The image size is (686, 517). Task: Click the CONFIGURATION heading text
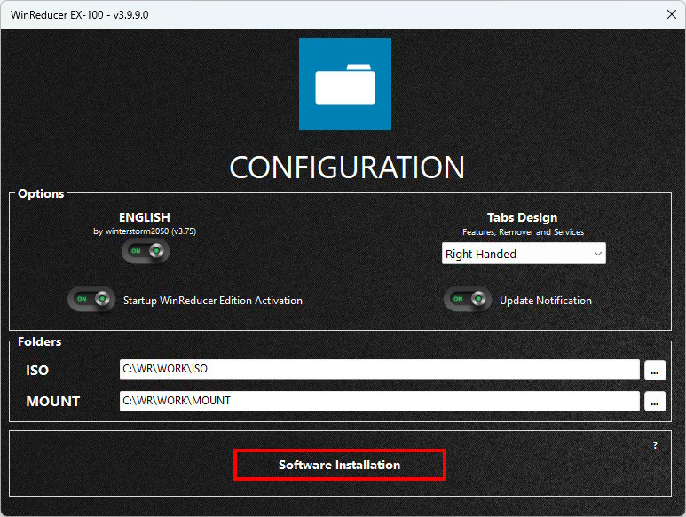point(347,168)
